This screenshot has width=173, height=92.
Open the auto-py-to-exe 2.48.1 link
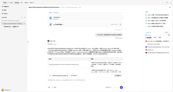[x=153, y=44]
